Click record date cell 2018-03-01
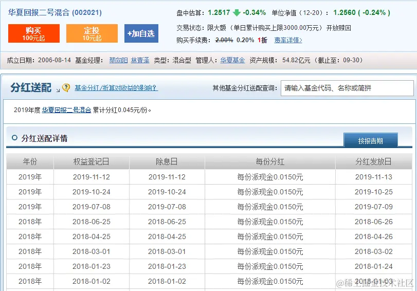Screen dimensions: 417x291 91,251
